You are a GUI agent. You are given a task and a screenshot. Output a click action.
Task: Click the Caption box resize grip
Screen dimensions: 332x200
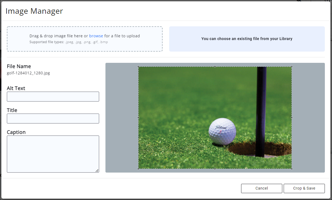coord(97,170)
